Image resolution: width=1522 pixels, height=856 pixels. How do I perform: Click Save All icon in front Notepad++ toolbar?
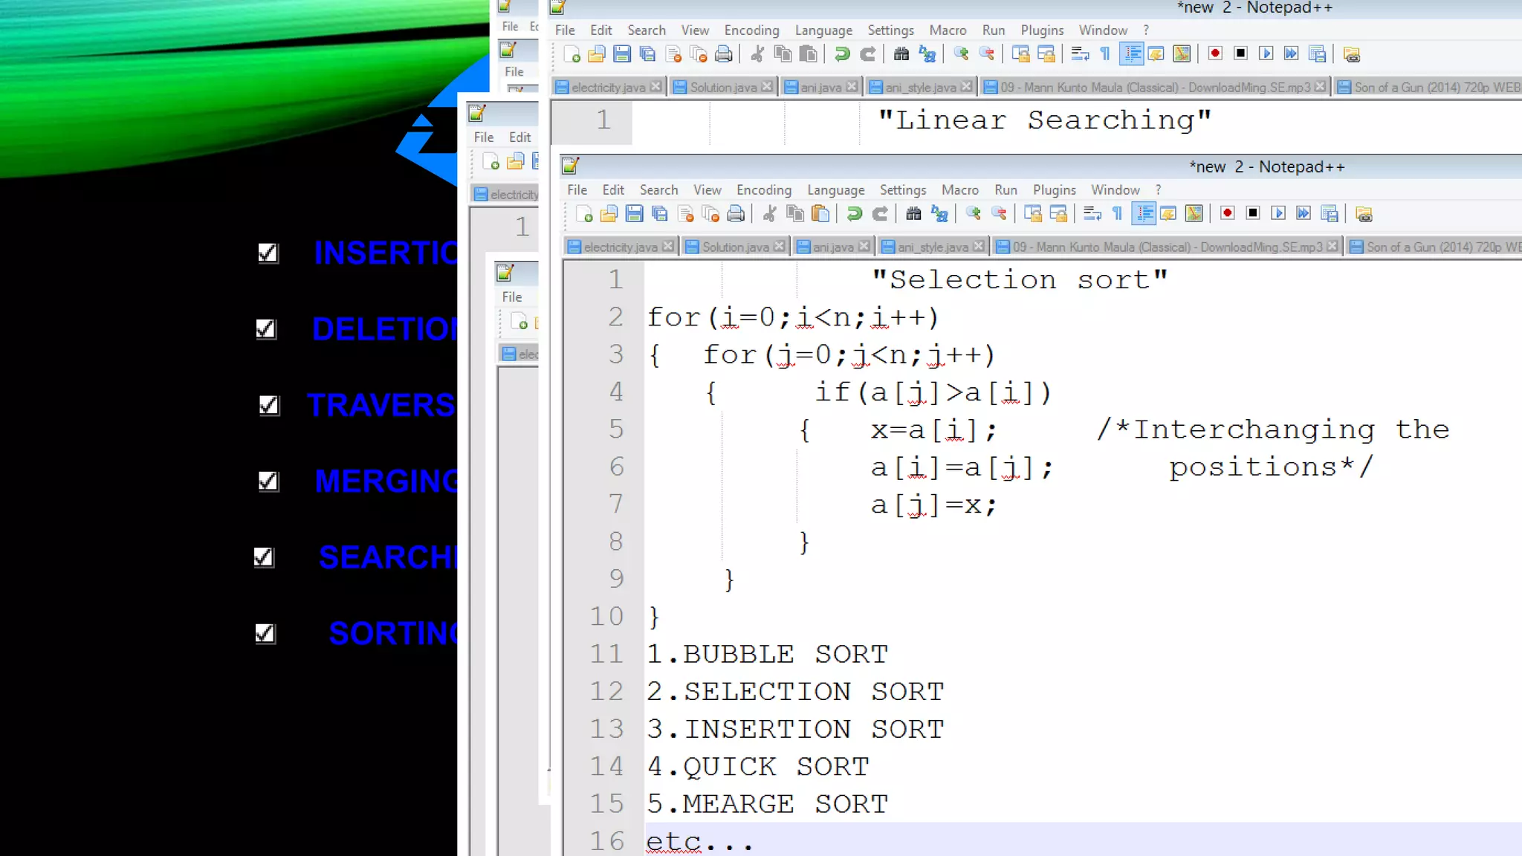[x=659, y=214]
